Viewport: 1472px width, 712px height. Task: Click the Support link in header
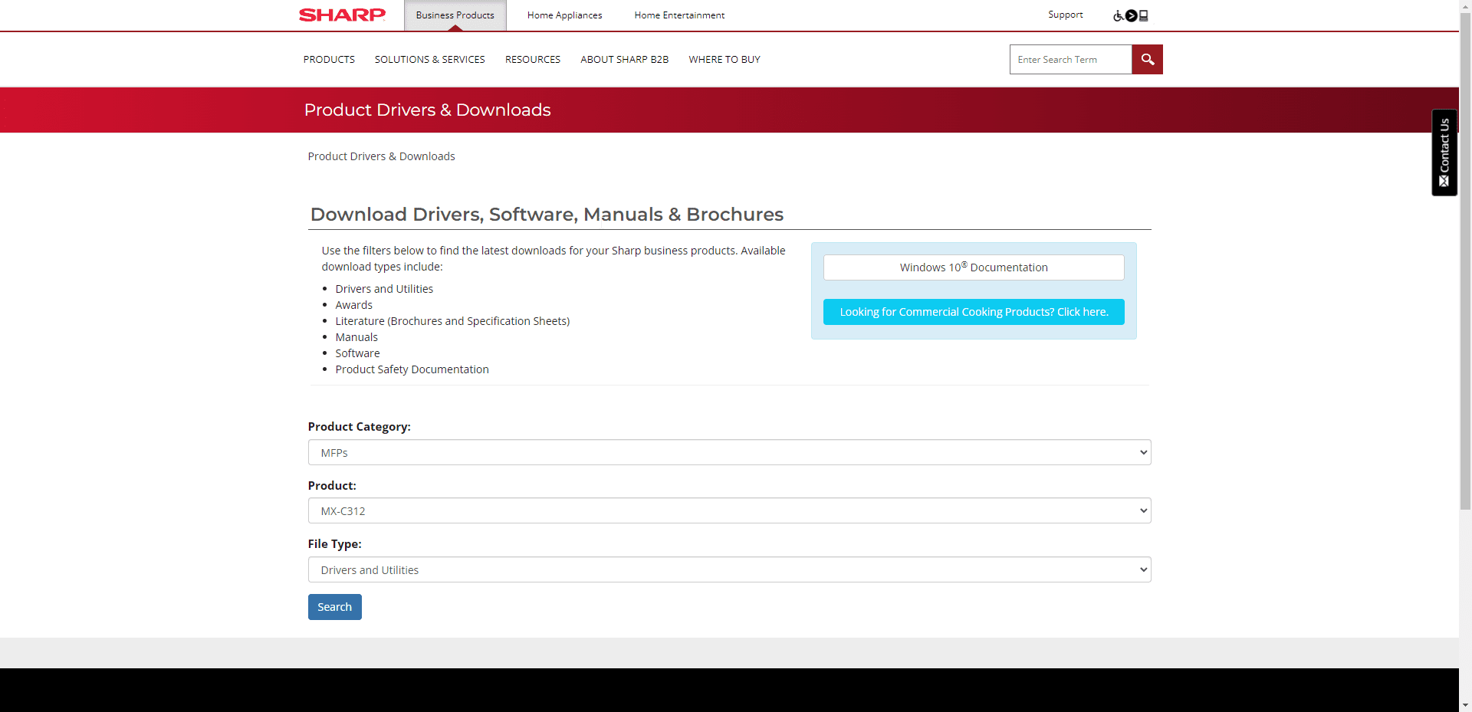(1065, 15)
